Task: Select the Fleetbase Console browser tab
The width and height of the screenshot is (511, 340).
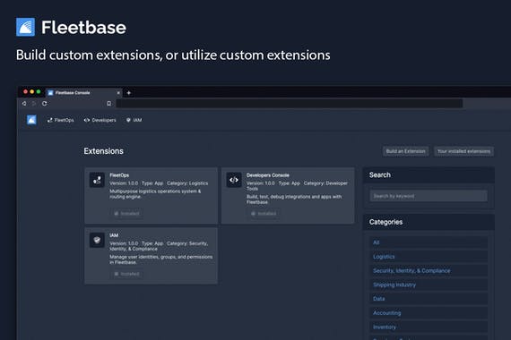Action: [84, 93]
